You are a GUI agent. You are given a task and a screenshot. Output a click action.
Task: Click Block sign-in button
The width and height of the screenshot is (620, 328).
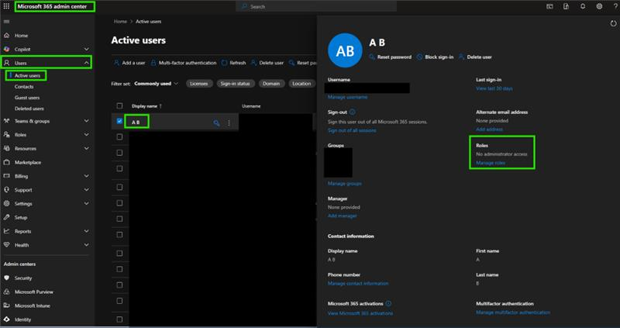[x=435, y=57]
